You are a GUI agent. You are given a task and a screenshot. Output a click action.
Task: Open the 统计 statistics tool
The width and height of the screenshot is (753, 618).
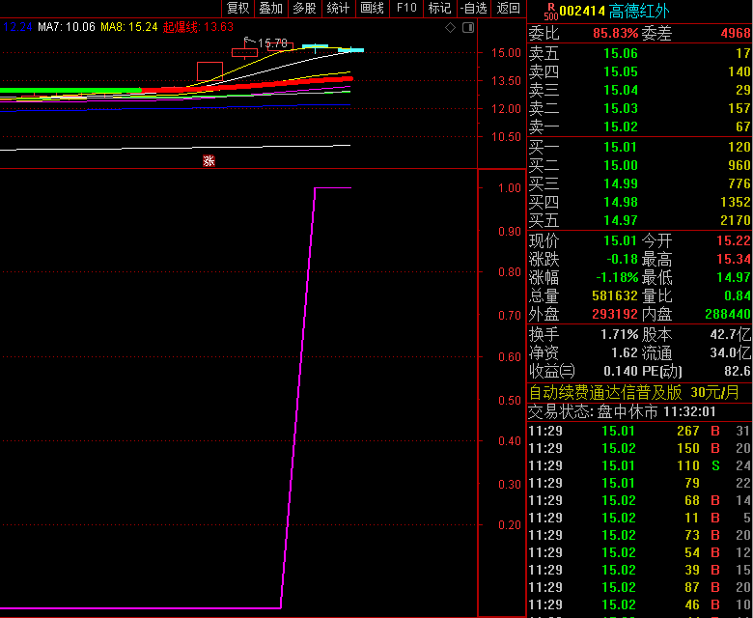pyautogui.click(x=338, y=8)
